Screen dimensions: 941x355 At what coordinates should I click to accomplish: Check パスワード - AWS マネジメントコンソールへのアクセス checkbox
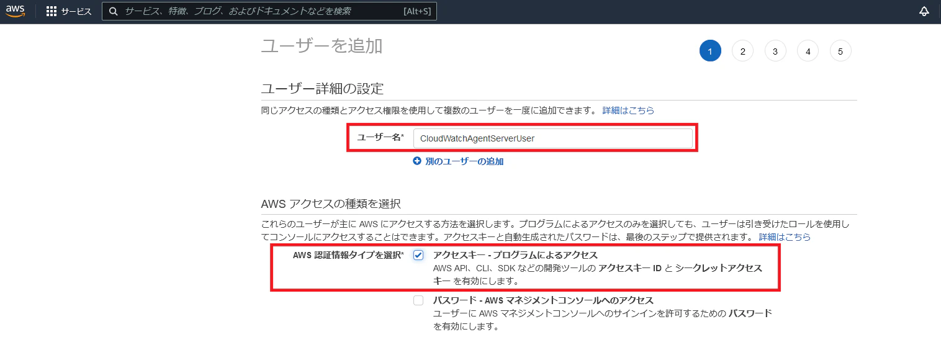click(x=418, y=300)
